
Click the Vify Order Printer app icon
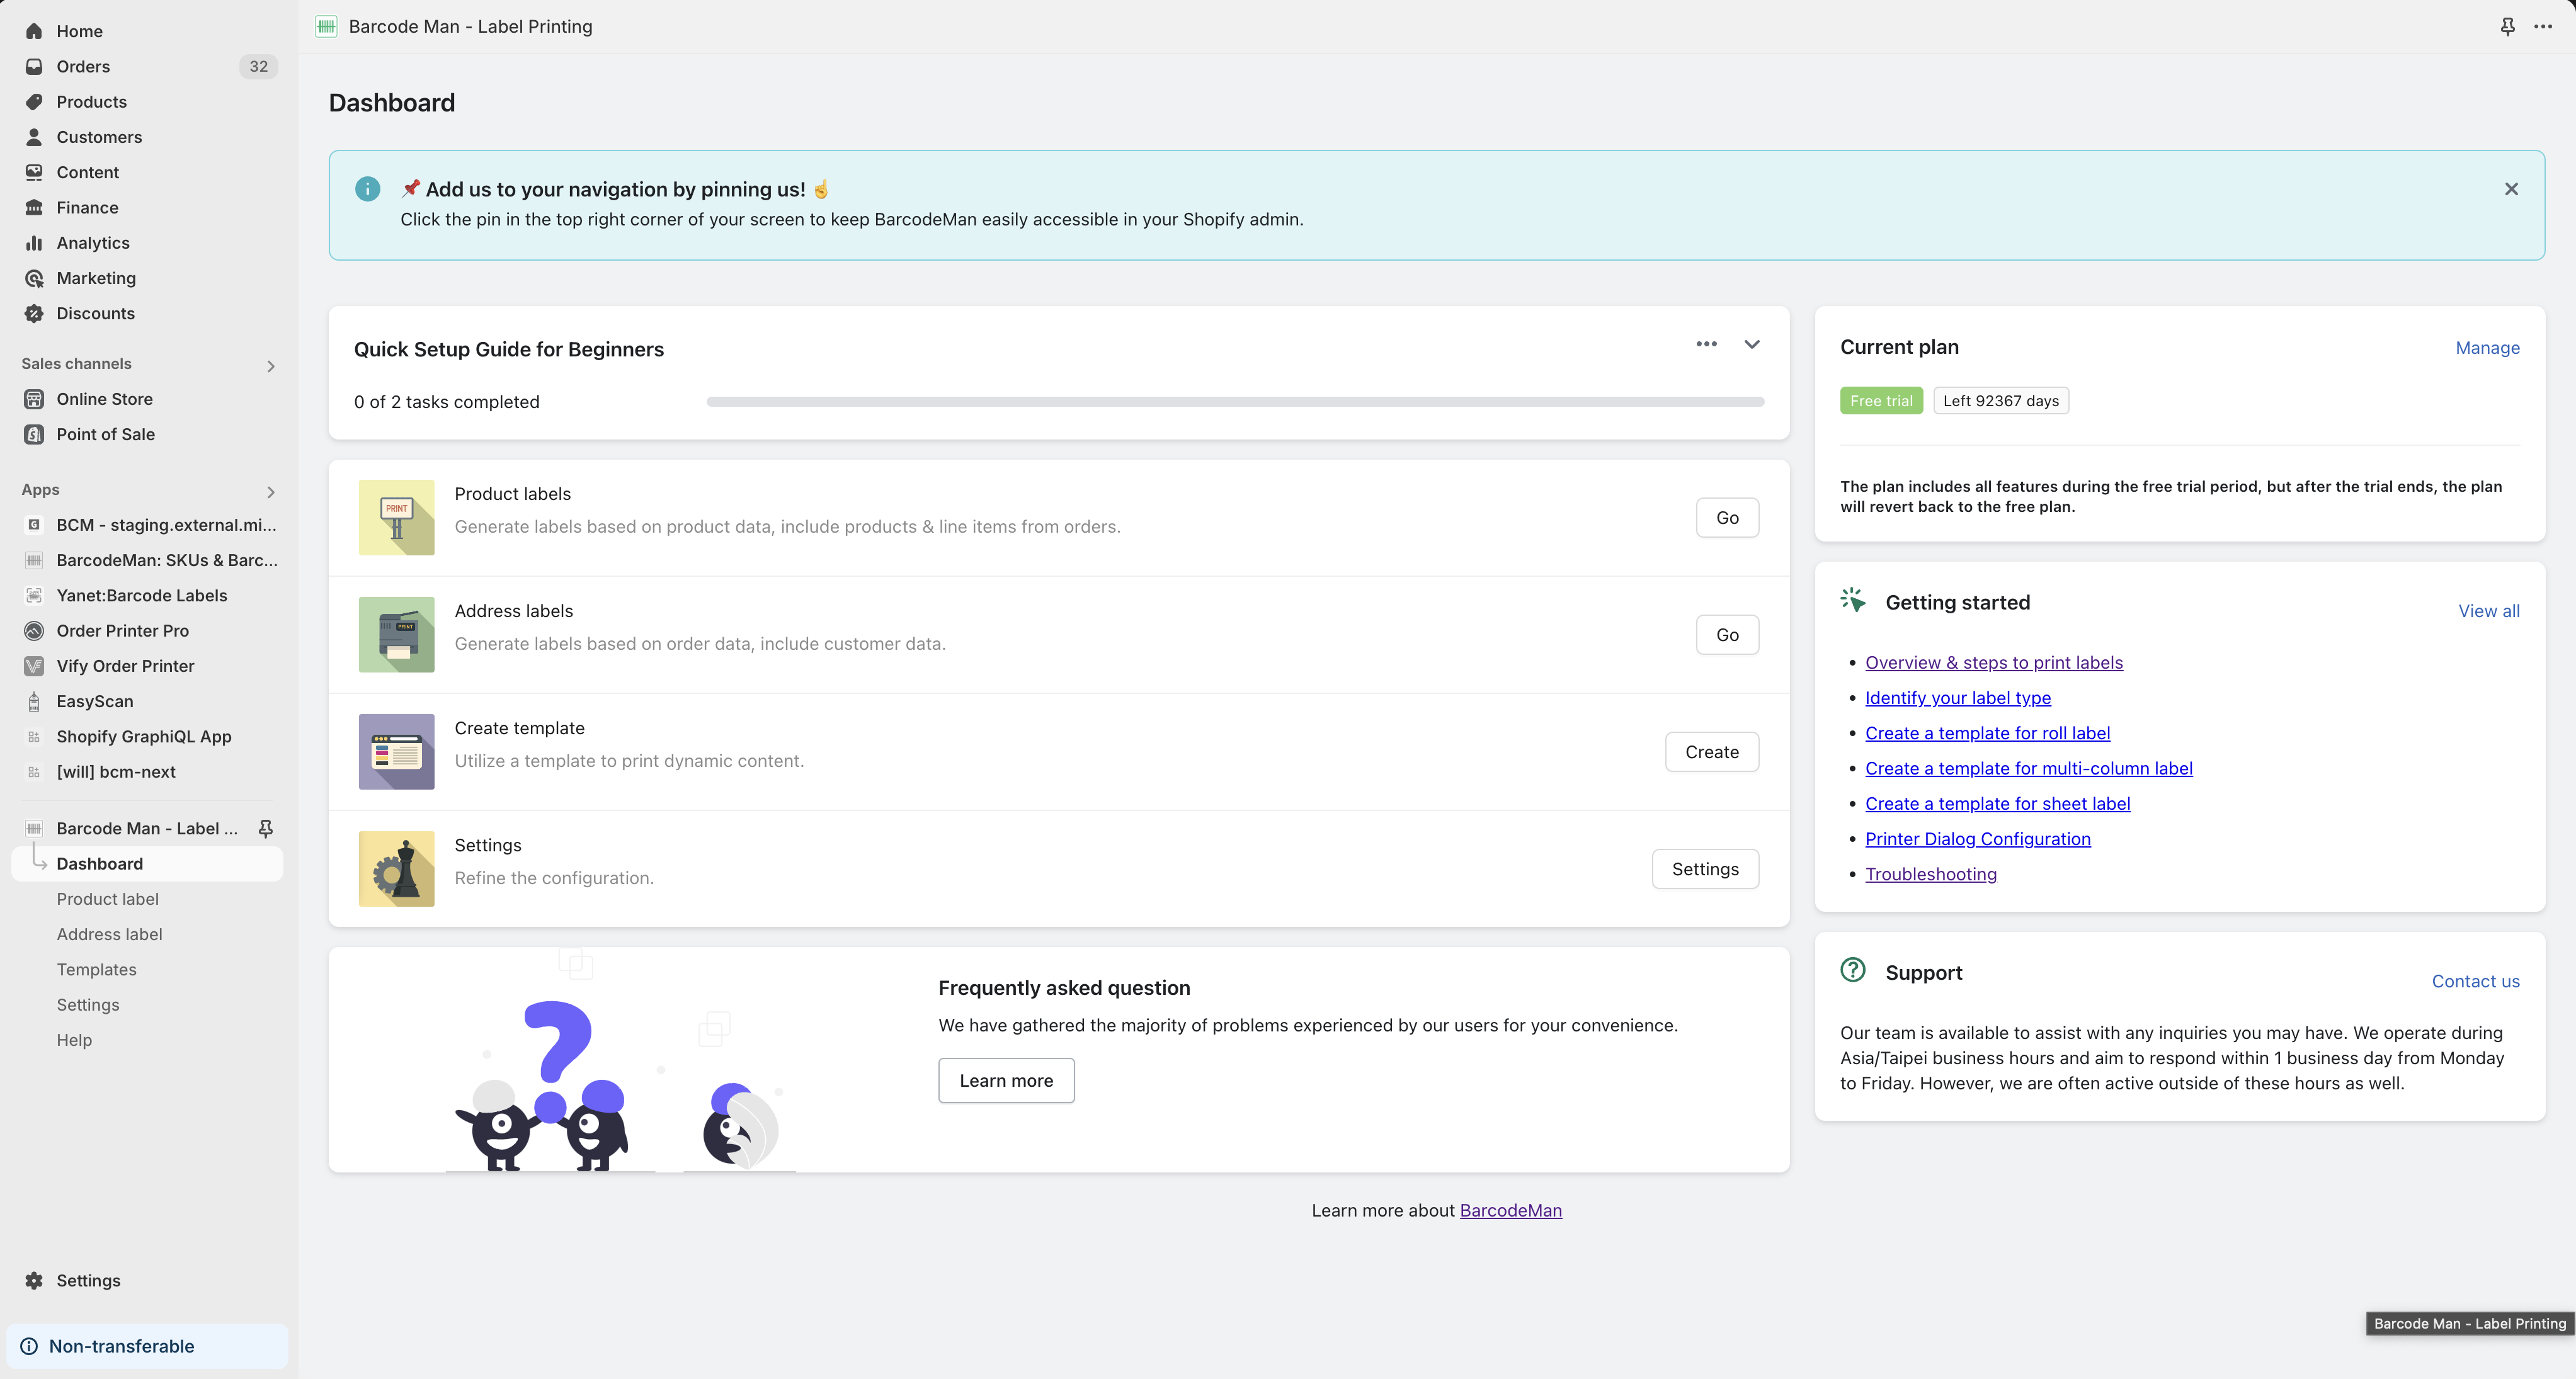[34, 666]
